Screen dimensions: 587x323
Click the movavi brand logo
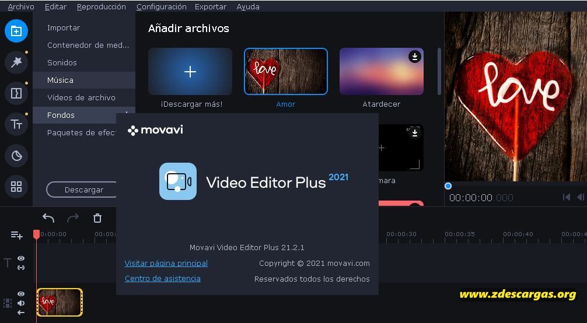pyautogui.click(x=155, y=130)
